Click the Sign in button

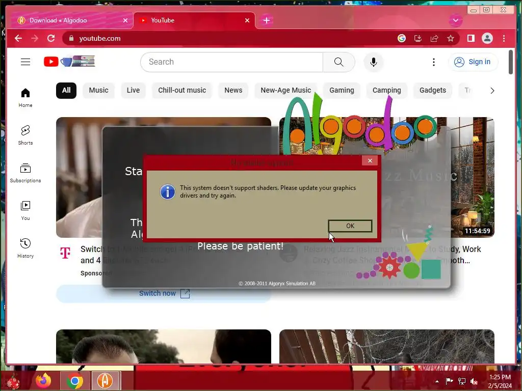click(473, 62)
